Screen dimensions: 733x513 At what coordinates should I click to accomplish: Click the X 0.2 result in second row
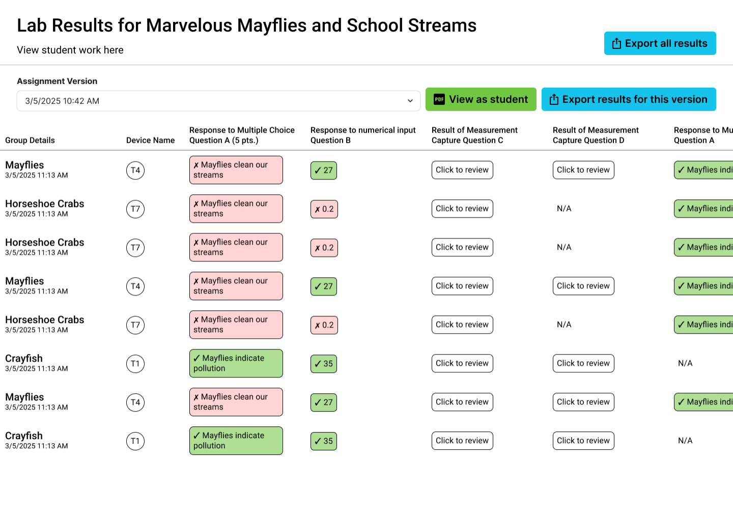click(324, 209)
